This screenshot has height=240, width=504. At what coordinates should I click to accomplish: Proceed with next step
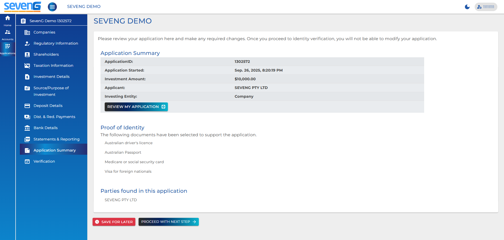click(168, 222)
